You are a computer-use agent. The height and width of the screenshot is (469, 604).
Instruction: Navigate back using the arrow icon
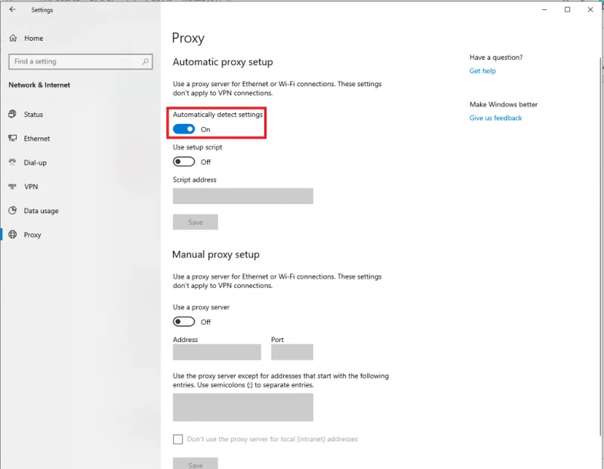tap(12, 10)
